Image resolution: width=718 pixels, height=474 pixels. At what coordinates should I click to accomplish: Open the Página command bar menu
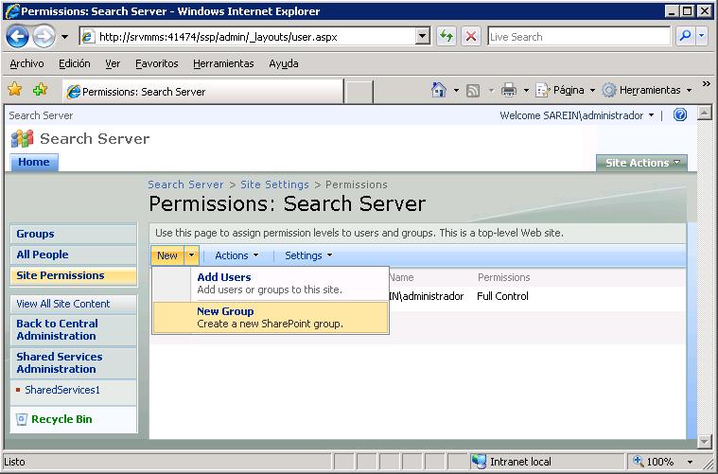point(565,90)
